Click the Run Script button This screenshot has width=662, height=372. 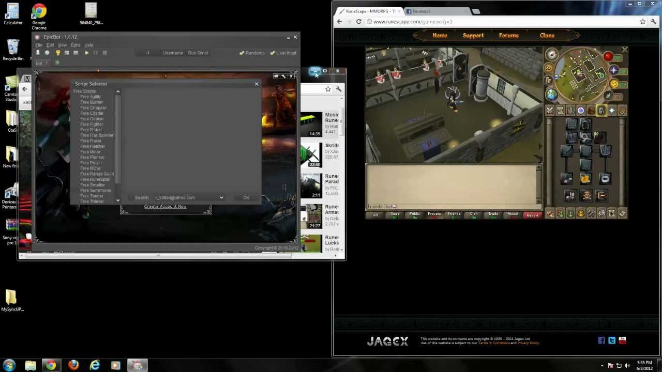click(x=198, y=53)
